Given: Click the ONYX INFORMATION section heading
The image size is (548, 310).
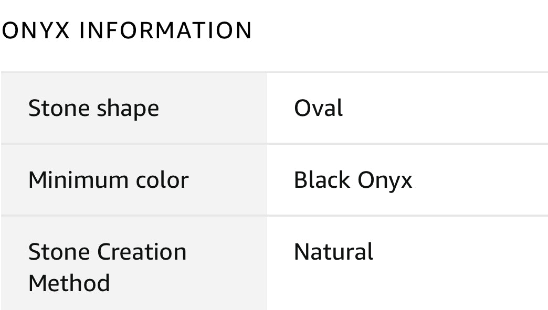Looking at the screenshot, I should coord(127,30).
